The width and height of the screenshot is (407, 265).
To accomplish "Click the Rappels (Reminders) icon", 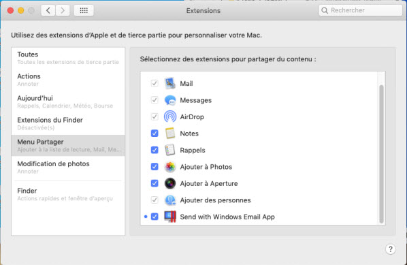I will coord(170,150).
